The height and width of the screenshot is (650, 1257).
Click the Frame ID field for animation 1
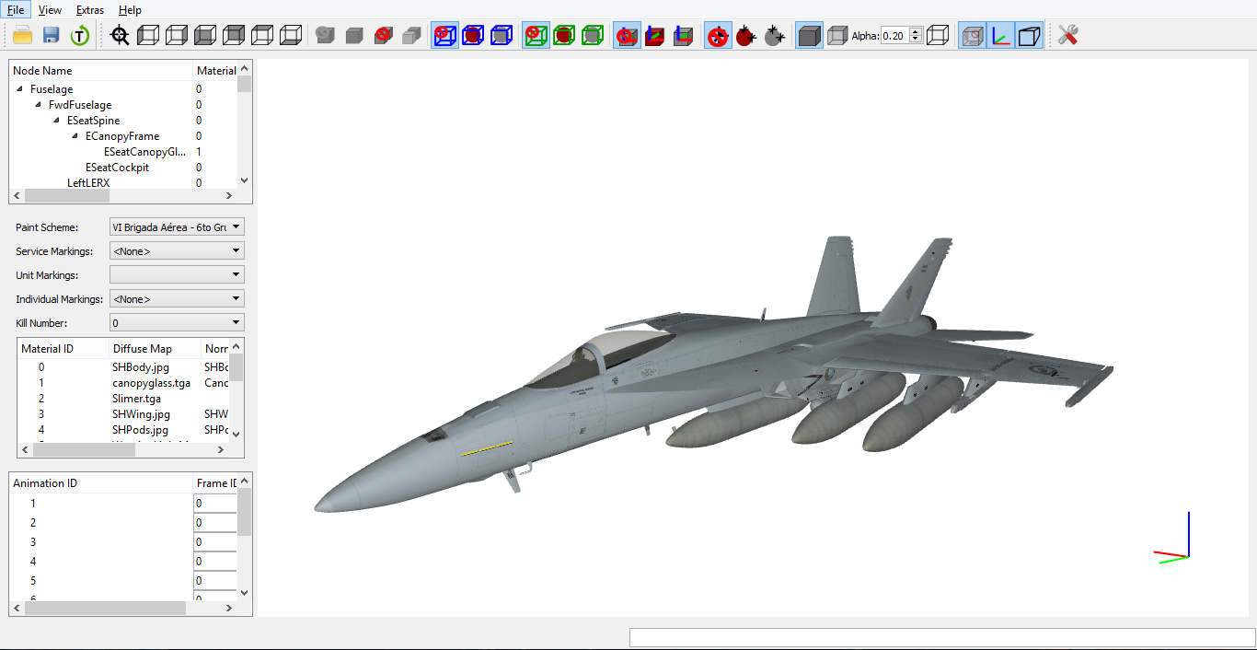pyautogui.click(x=215, y=504)
